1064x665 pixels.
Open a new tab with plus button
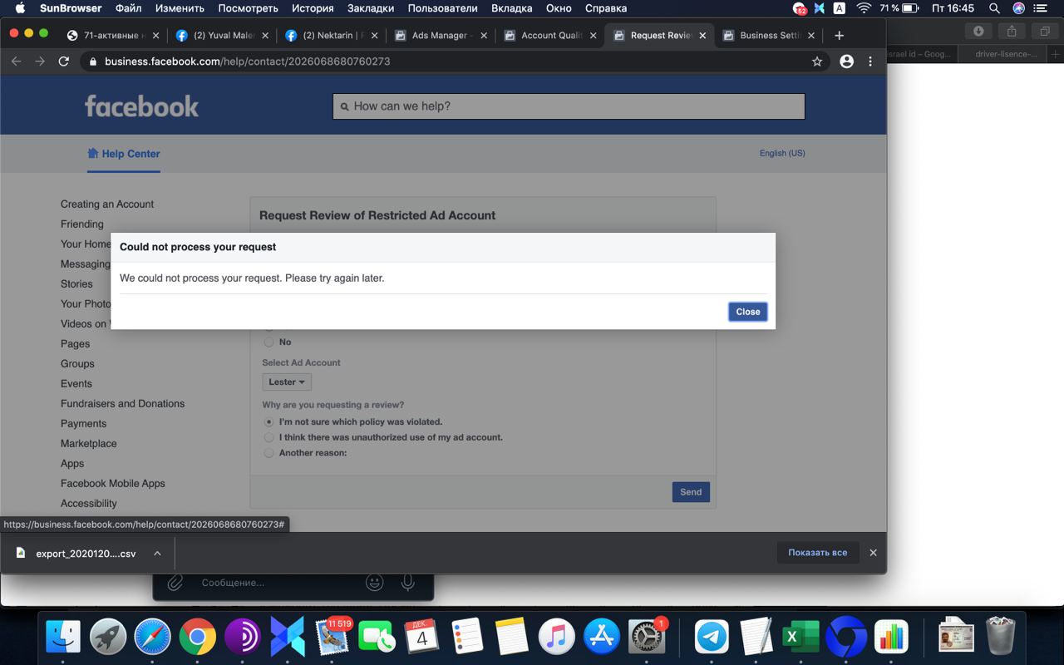[839, 36]
